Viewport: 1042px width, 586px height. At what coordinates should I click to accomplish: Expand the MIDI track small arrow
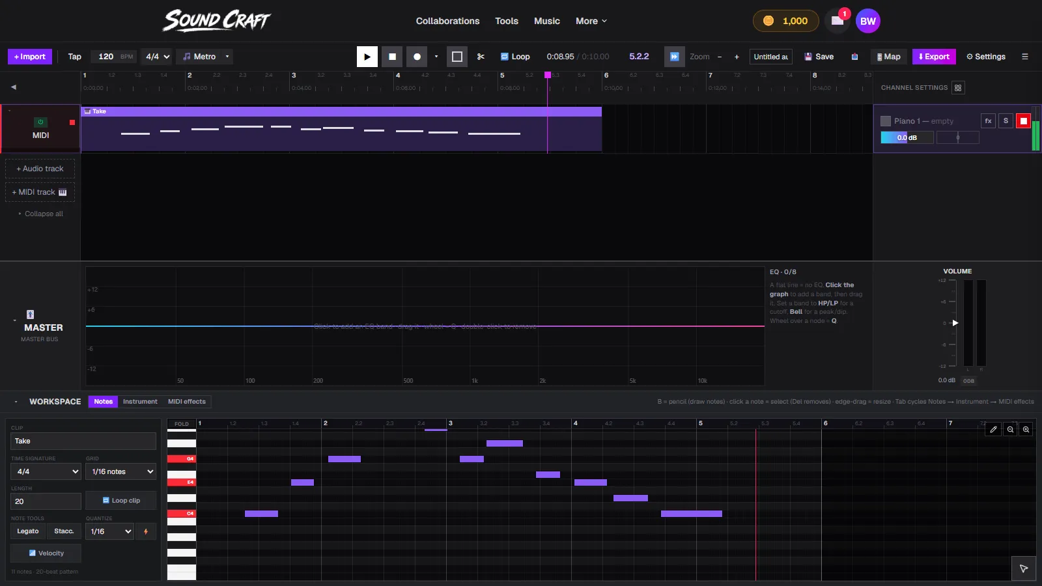(9, 111)
